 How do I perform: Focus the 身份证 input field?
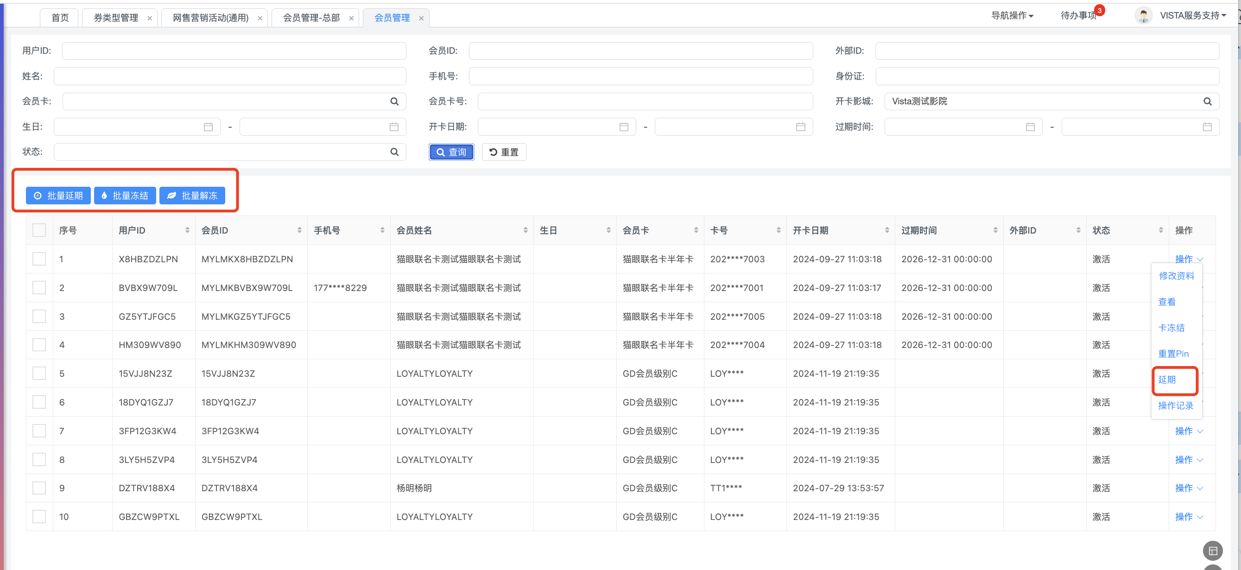tap(1047, 76)
